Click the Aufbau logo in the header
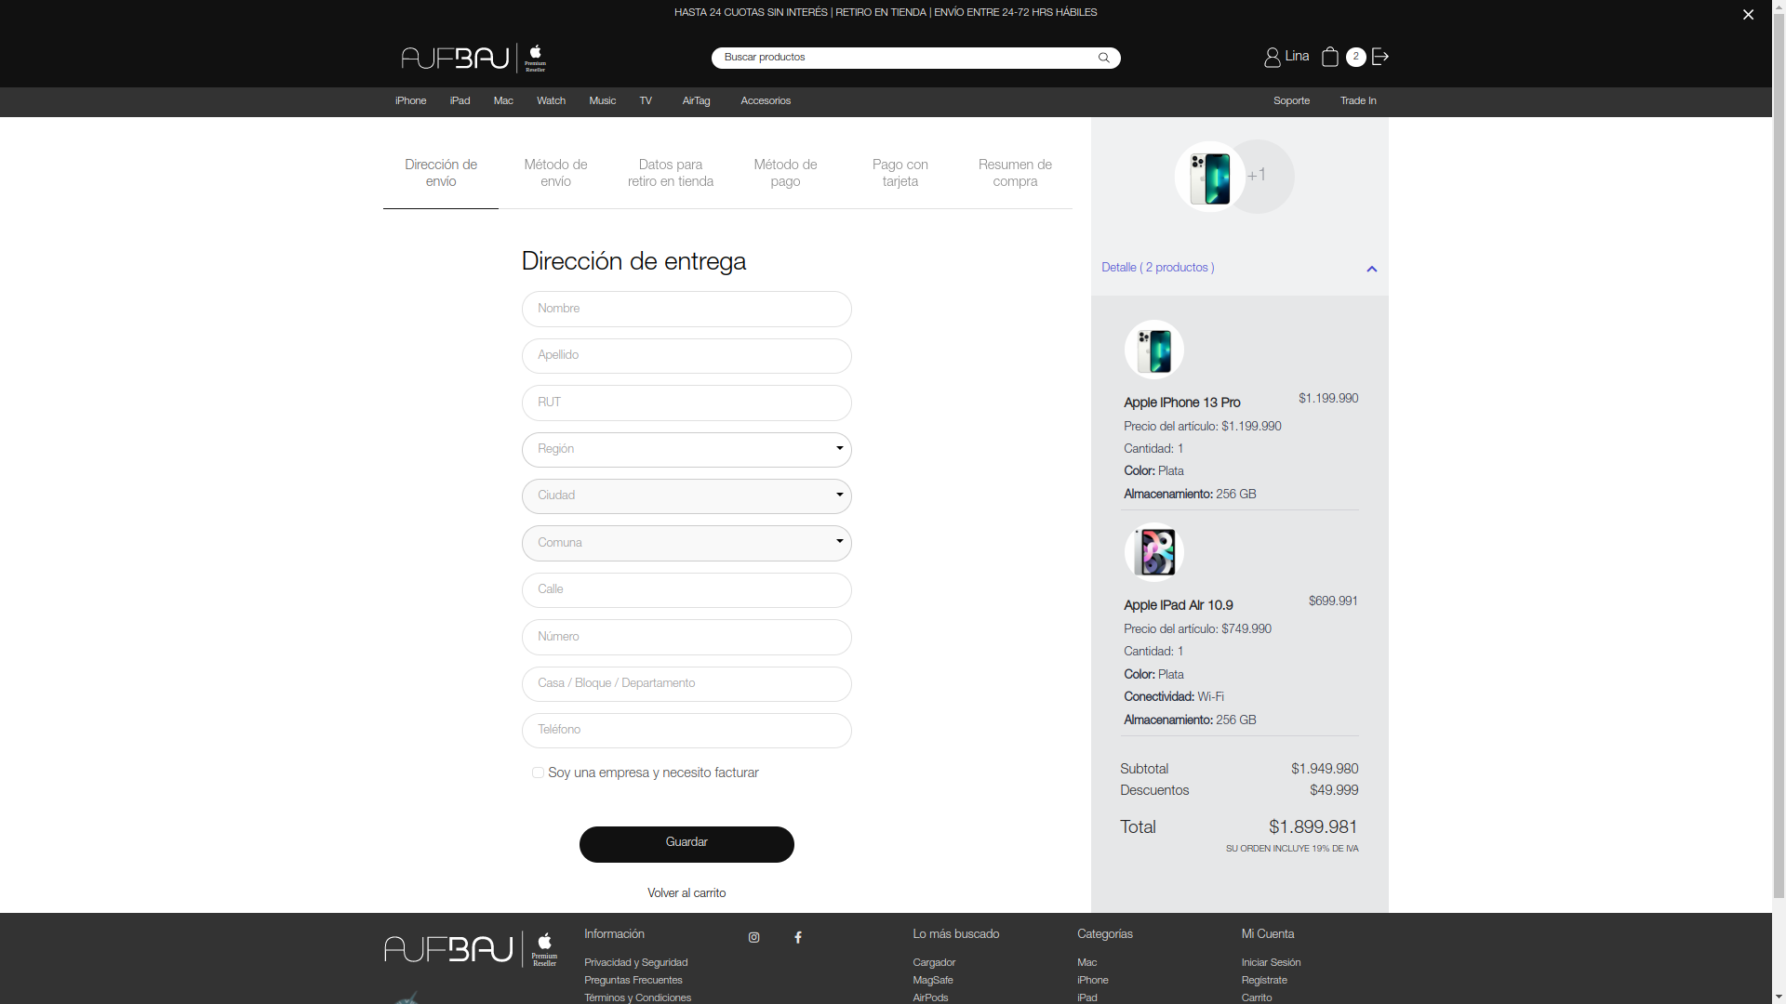This screenshot has height=1004, width=1786. pyautogui.click(x=473, y=58)
